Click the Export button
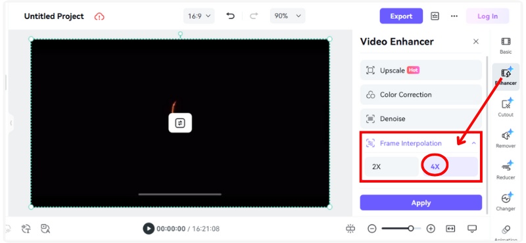The width and height of the screenshot is (526, 243). (x=401, y=16)
